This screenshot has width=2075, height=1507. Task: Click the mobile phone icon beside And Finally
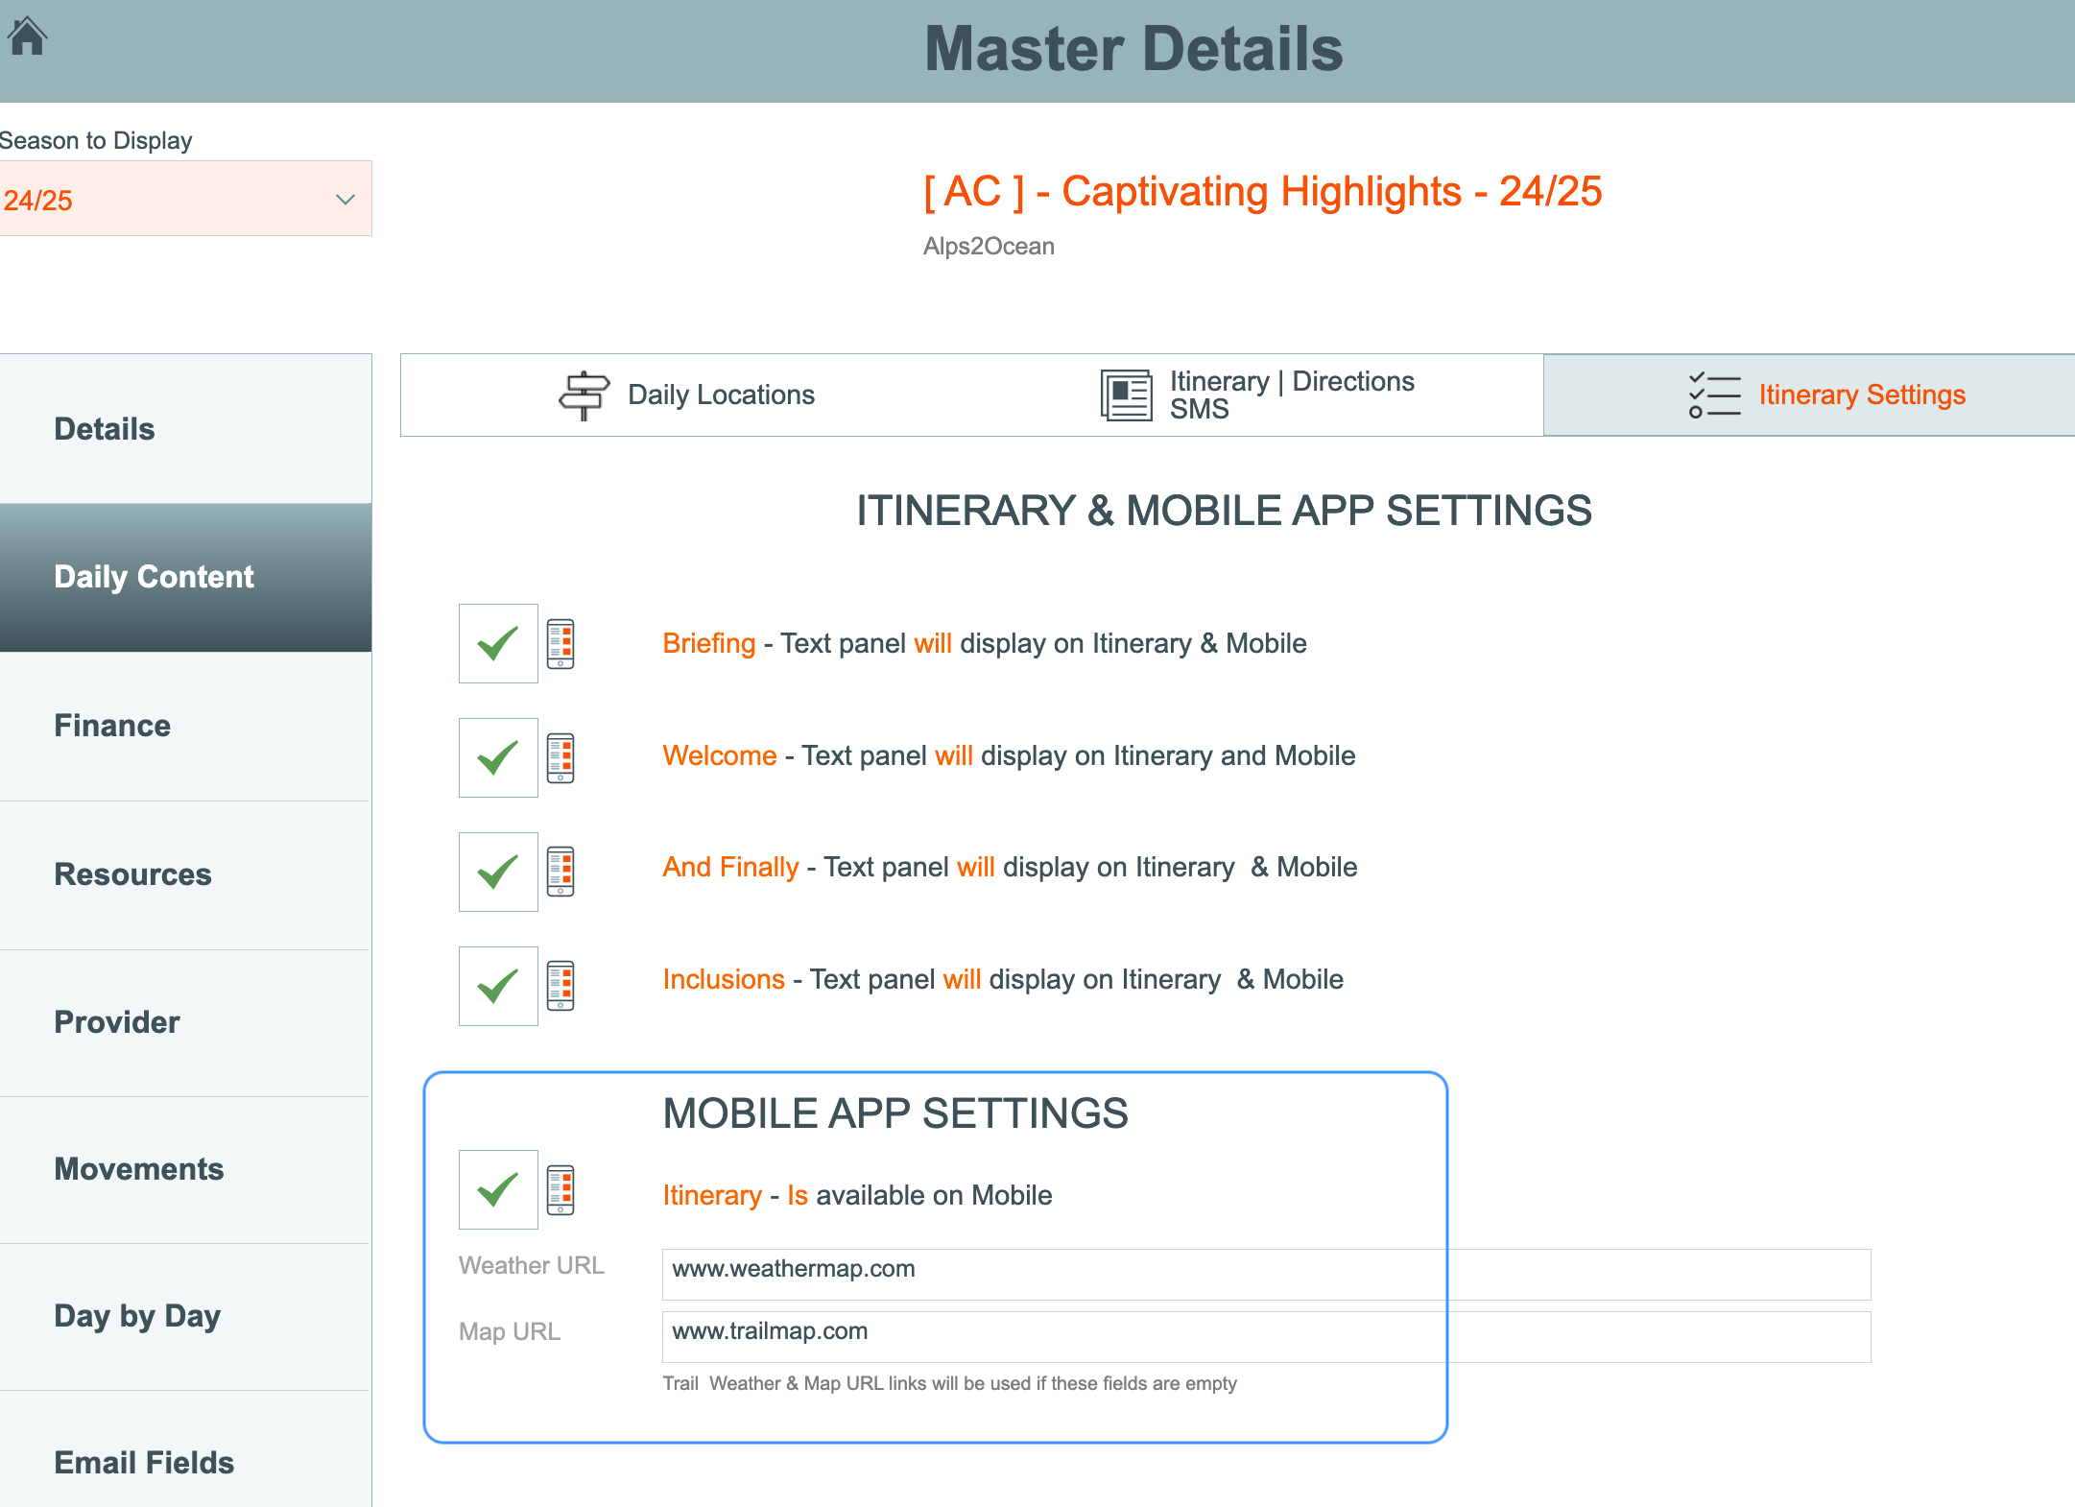pos(560,872)
